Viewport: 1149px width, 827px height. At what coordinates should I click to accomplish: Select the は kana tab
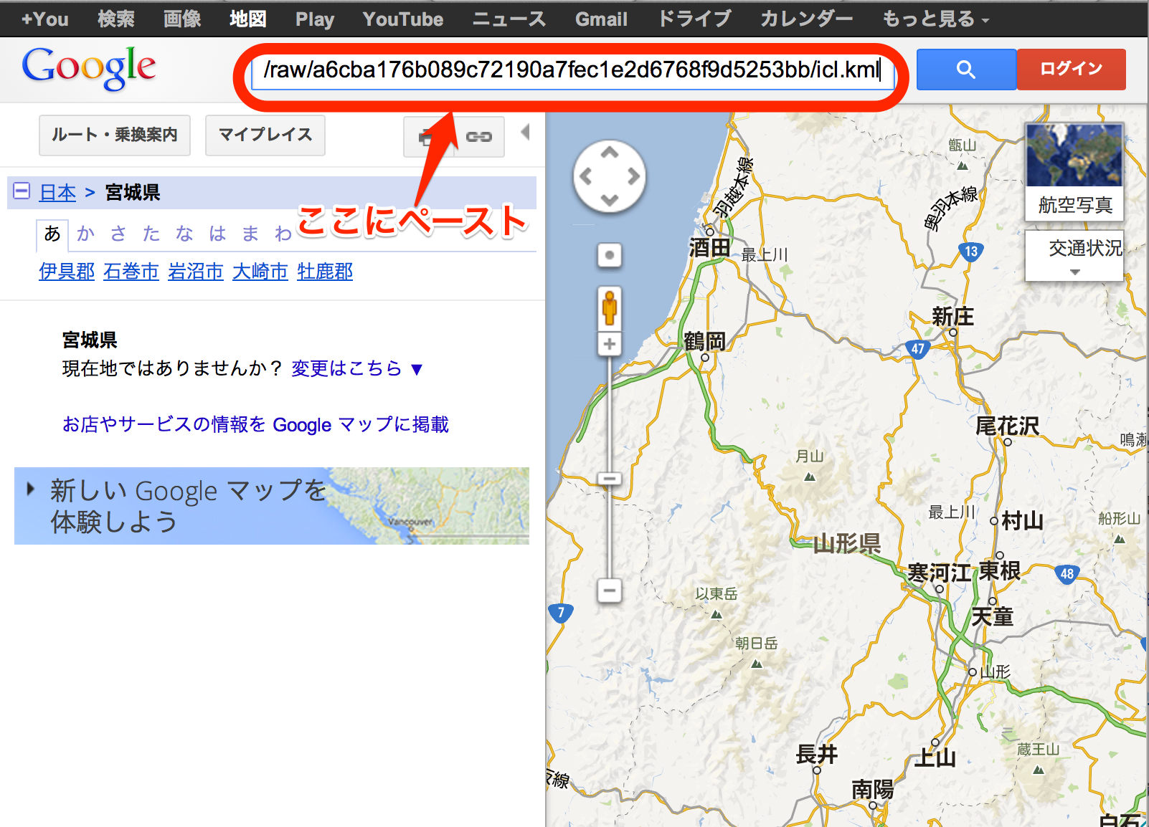(217, 234)
